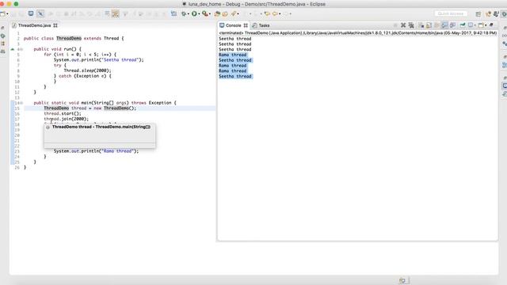Click 'thread.join(2000);' code on line 17
Viewport: 507px width, 285px height.
click(x=66, y=119)
